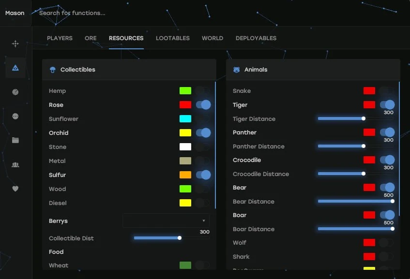Open the red Shark color swatch
This screenshot has height=279, width=410.
pos(369,257)
